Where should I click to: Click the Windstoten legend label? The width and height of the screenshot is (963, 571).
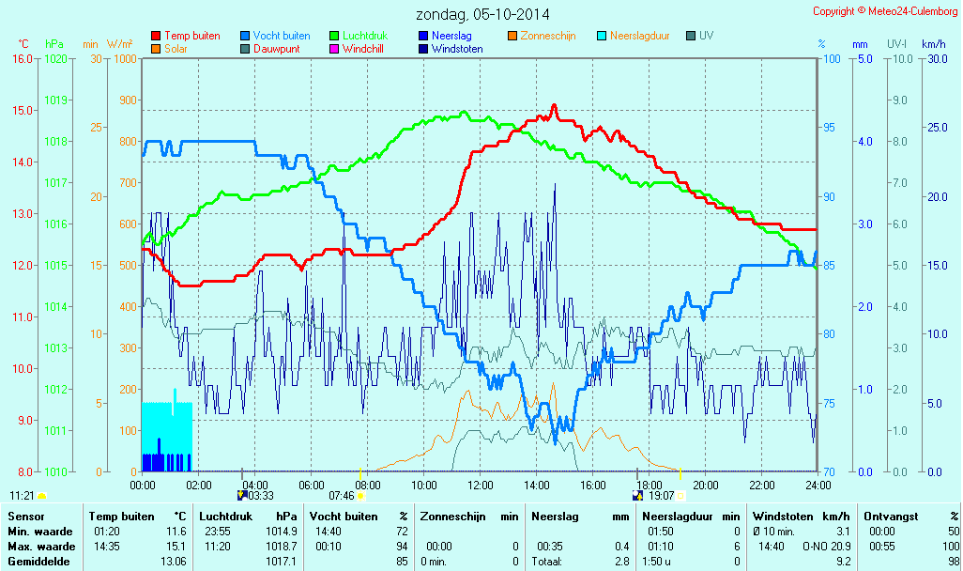point(457,49)
